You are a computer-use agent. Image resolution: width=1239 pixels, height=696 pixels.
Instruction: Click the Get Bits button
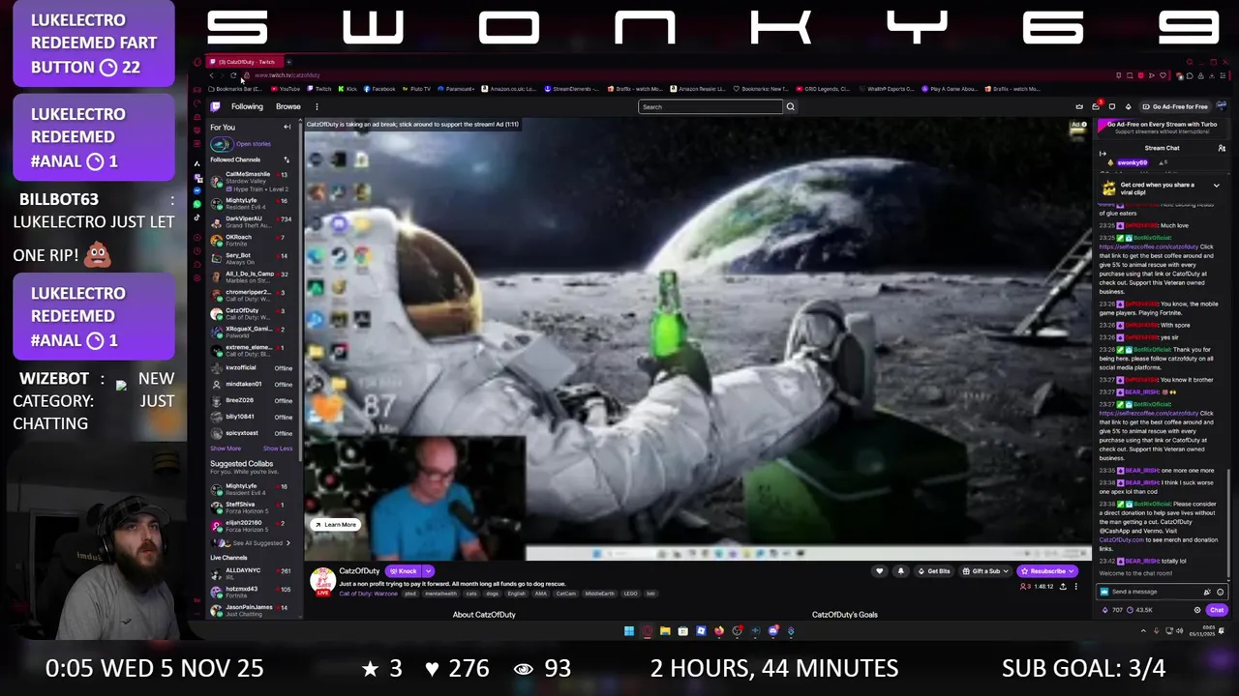934,571
